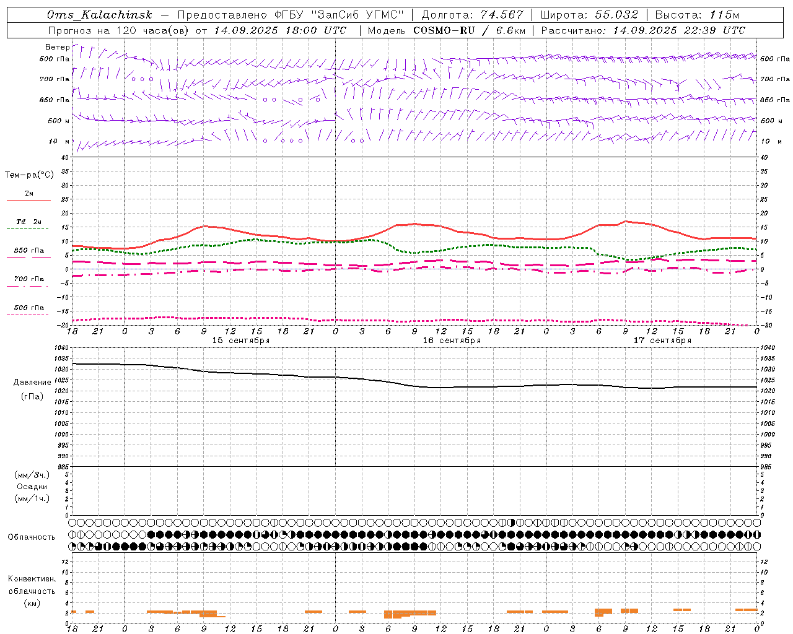
Task: Click the 16 сентября date label
Action: tap(452, 341)
